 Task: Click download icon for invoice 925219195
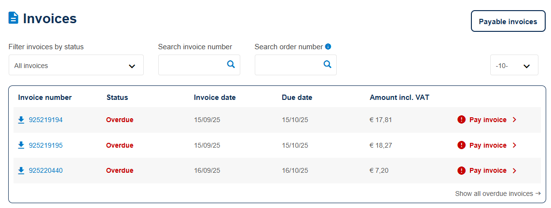click(x=21, y=145)
